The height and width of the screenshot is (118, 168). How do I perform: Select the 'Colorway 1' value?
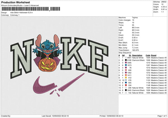(x=15, y=15)
